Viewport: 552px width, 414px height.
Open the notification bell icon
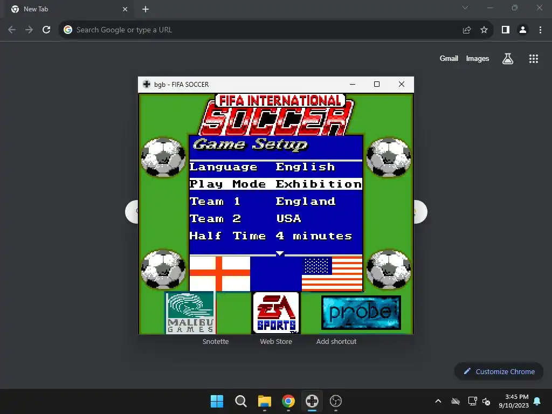537,401
